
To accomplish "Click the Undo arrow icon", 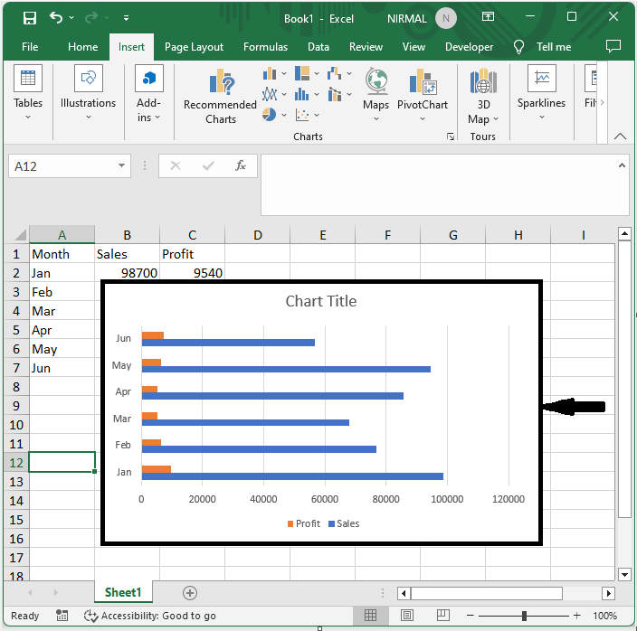I will 56,17.
